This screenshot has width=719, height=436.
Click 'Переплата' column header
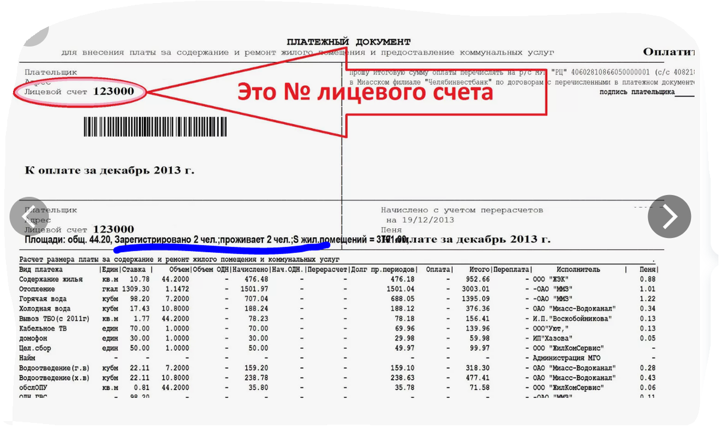point(510,270)
